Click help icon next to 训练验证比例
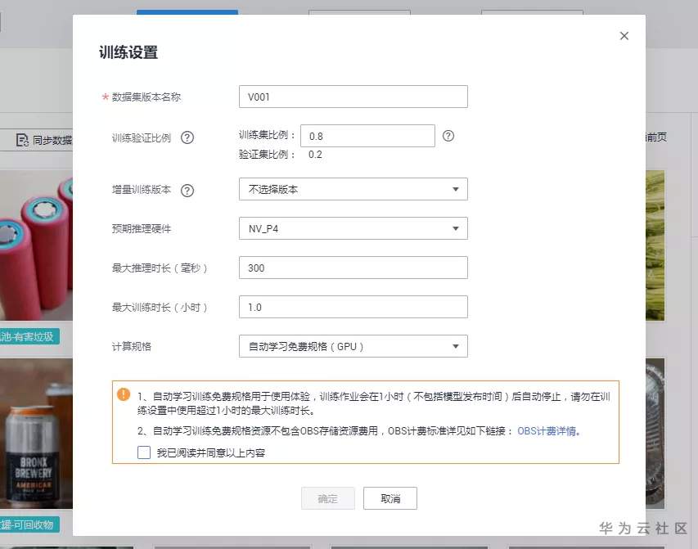Viewport: 698px width, 549px height. pos(187,137)
